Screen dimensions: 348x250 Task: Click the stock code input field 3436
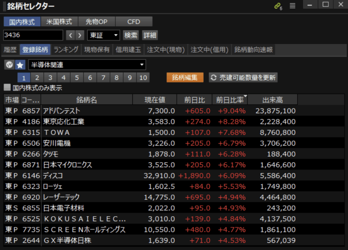click(x=33, y=35)
